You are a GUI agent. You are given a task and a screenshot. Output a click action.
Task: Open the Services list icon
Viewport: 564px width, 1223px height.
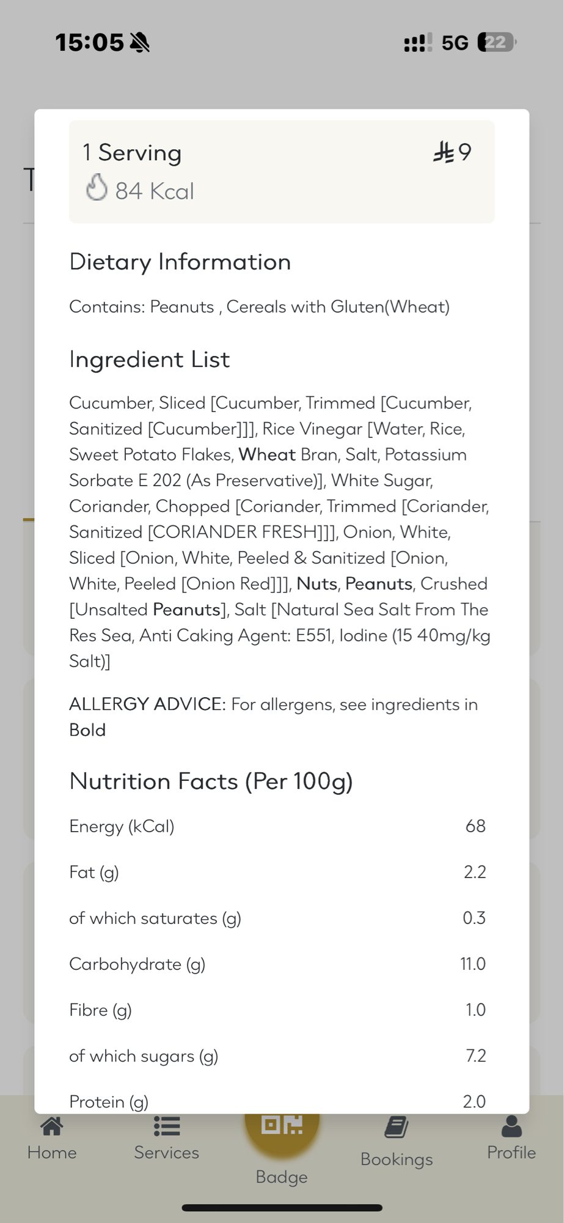[166, 1126]
